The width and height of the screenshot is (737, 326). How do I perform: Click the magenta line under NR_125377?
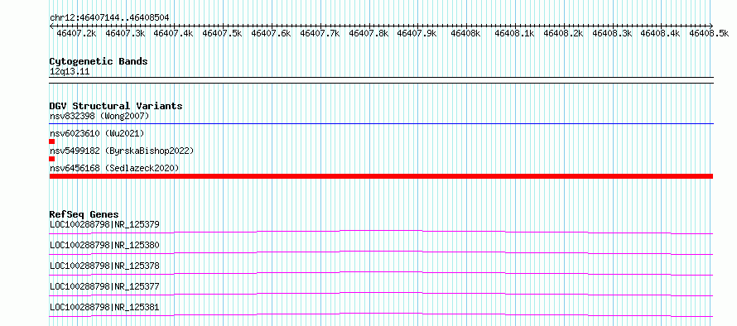coord(381,294)
